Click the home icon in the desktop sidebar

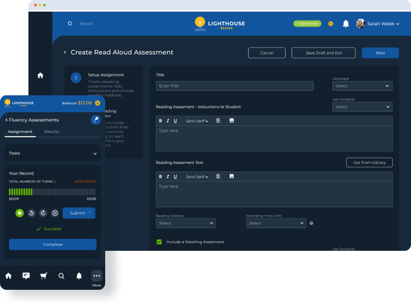point(40,75)
